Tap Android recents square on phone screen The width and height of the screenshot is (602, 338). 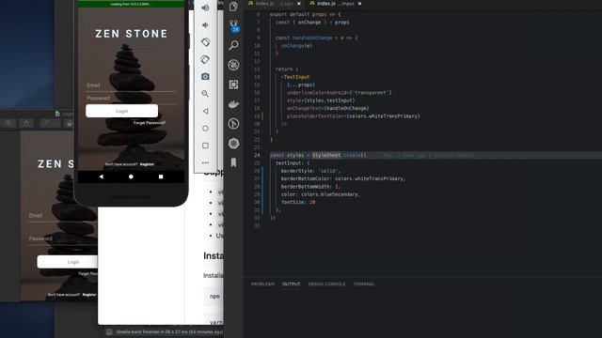point(161,177)
